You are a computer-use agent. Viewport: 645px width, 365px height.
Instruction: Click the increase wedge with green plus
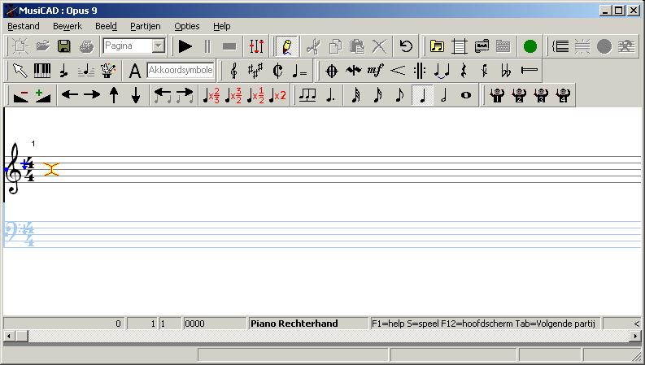43,95
